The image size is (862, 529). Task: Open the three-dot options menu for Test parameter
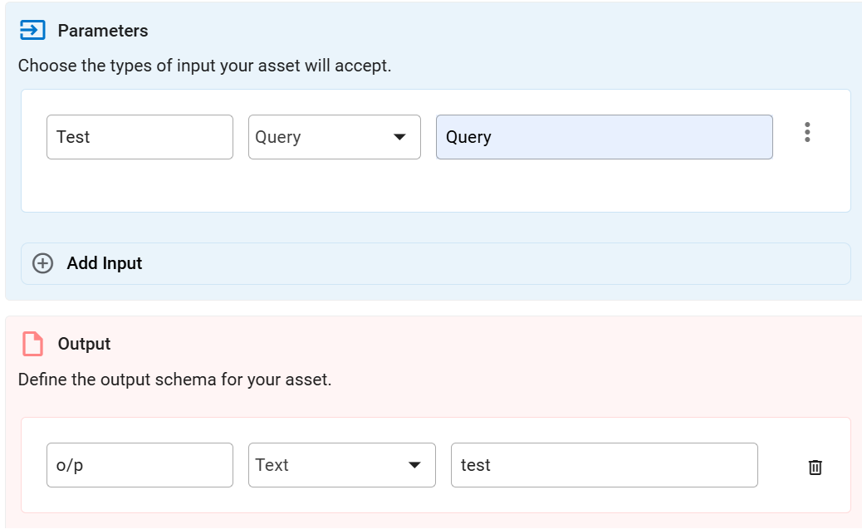[807, 133]
